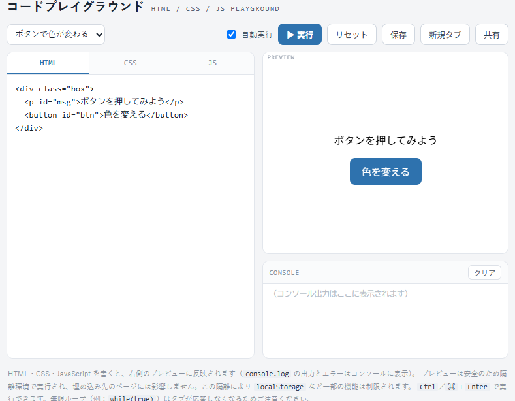The height and width of the screenshot is (401, 515).
Task: Click the console.log code snippet in footer
Action: (267, 374)
